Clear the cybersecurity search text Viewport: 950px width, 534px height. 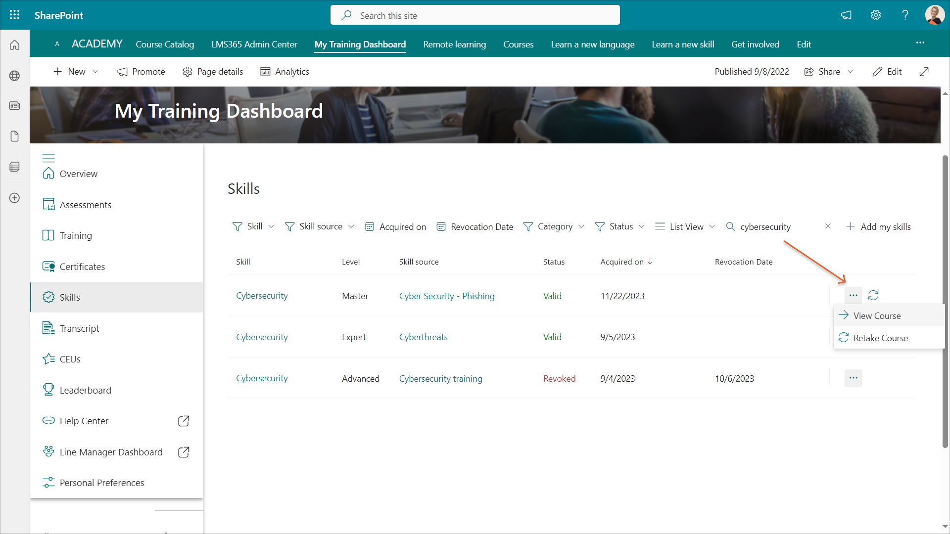[828, 226]
